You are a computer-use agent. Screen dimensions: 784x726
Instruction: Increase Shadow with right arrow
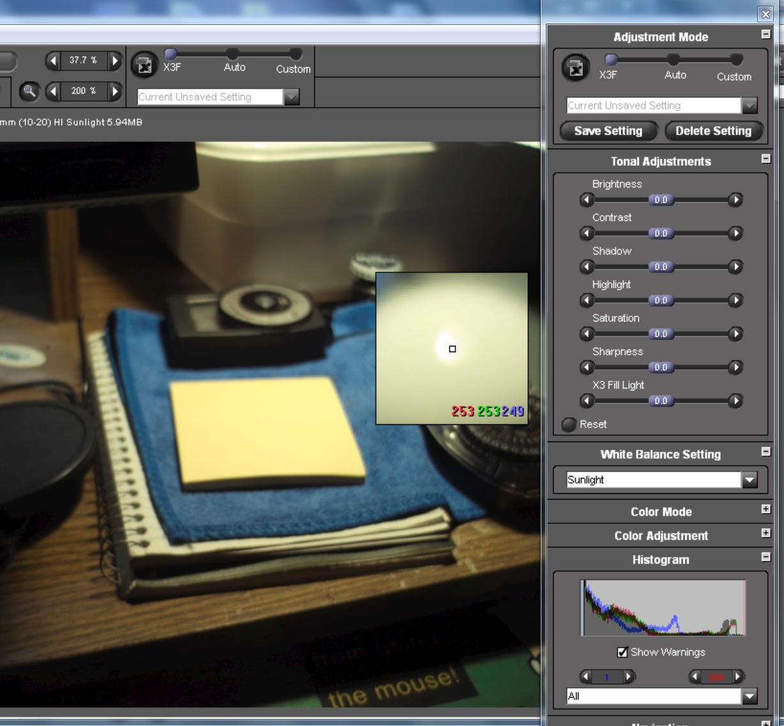coord(735,267)
